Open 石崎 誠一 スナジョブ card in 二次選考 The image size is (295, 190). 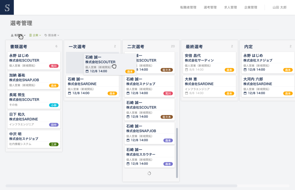click(x=150, y=86)
